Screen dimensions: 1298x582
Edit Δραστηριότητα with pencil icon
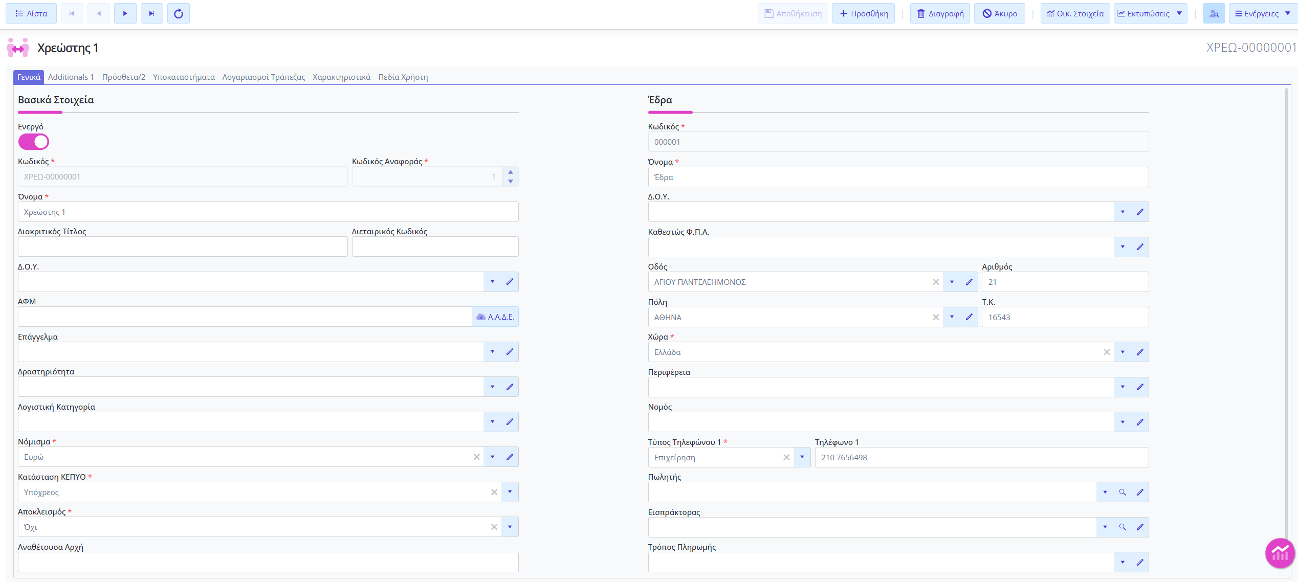point(510,387)
